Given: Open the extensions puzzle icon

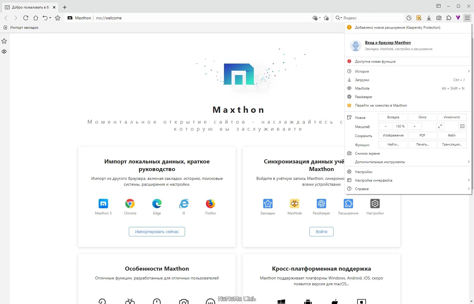Looking at the screenshot, I should tap(449, 18).
